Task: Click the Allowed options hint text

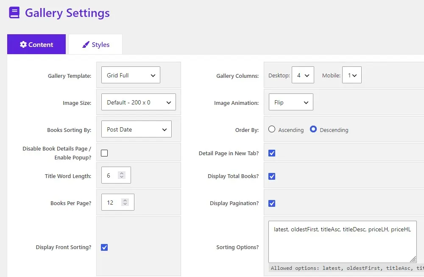Action: pyautogui.click(x=347, y=268)
